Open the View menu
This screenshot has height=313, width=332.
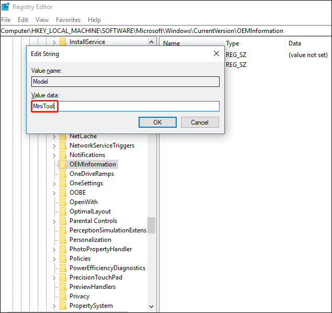pyautogui.click(x=42, y=20)
